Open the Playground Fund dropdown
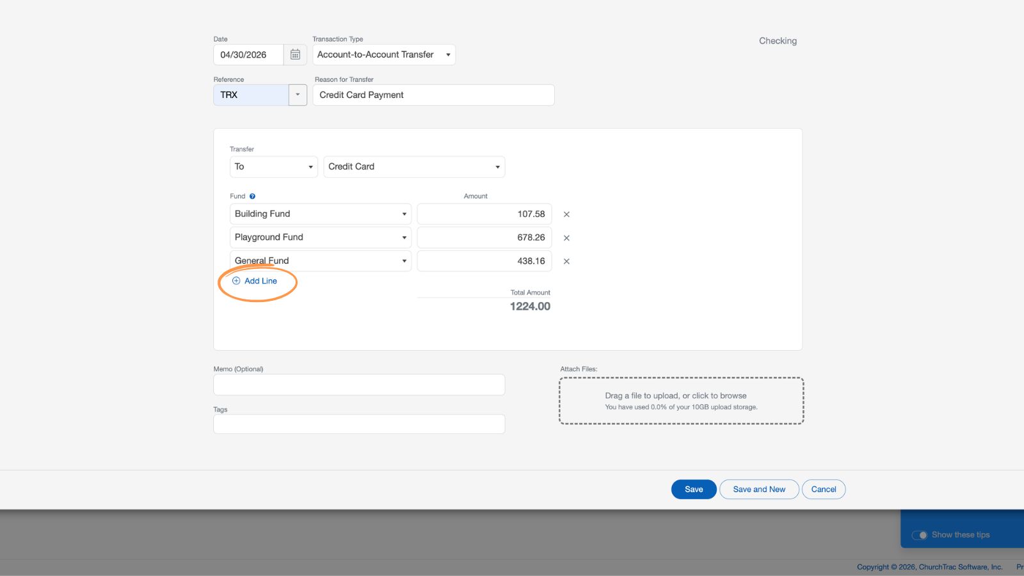The image size is (1024, 576). (x=320, y=237)
